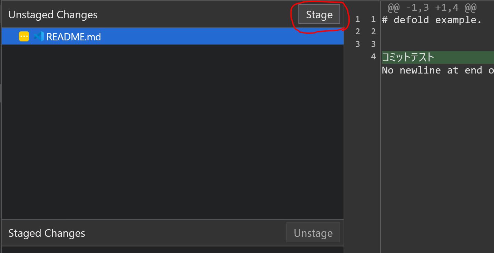Click old line number 2 in diff gutter
Viewport: 494px width, 253px height.
click(x=357, y=32)
